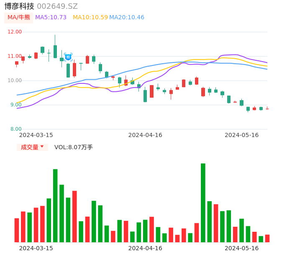
Task: Click the 12.00 price axis label
Action: click(15, 32)
